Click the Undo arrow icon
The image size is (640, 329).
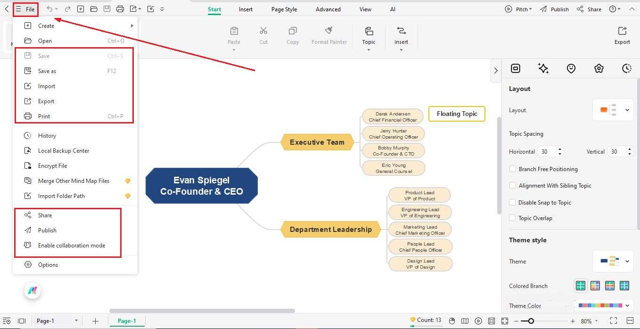49,9
